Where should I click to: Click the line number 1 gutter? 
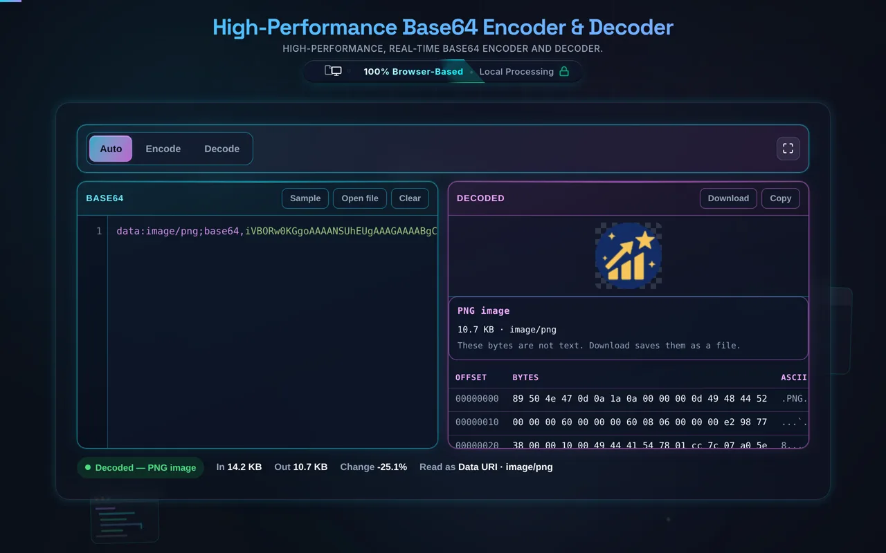pyautogui.click(x=99, y=231)
